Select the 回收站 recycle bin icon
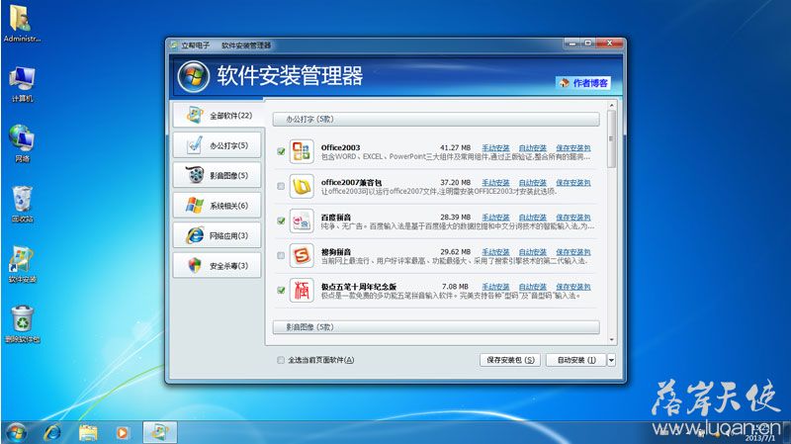This screenshot has height=444, width=791. click(22, 205)
